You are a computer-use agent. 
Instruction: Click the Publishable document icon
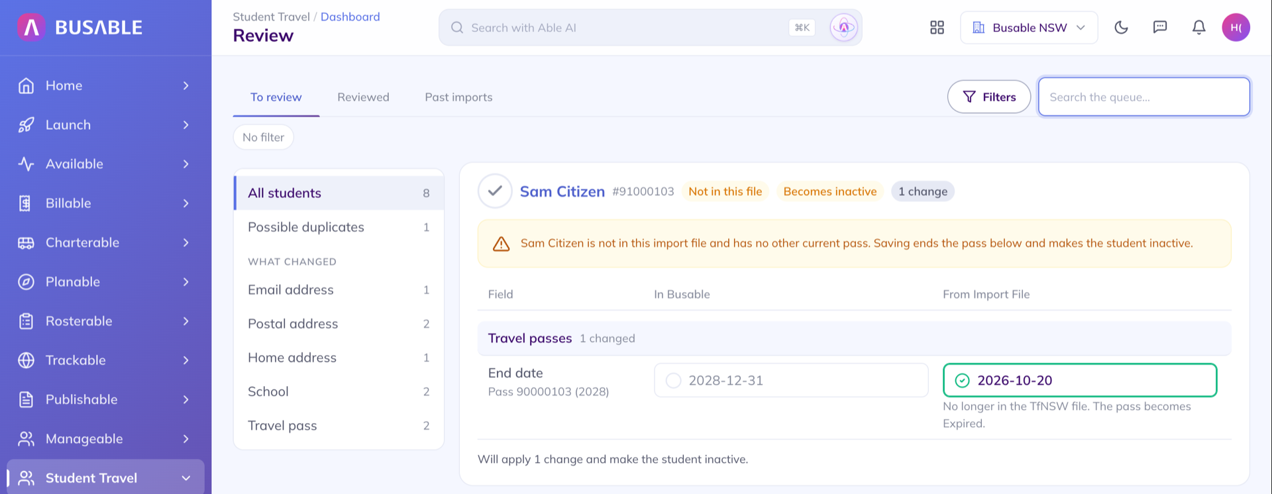click(26, 399)
